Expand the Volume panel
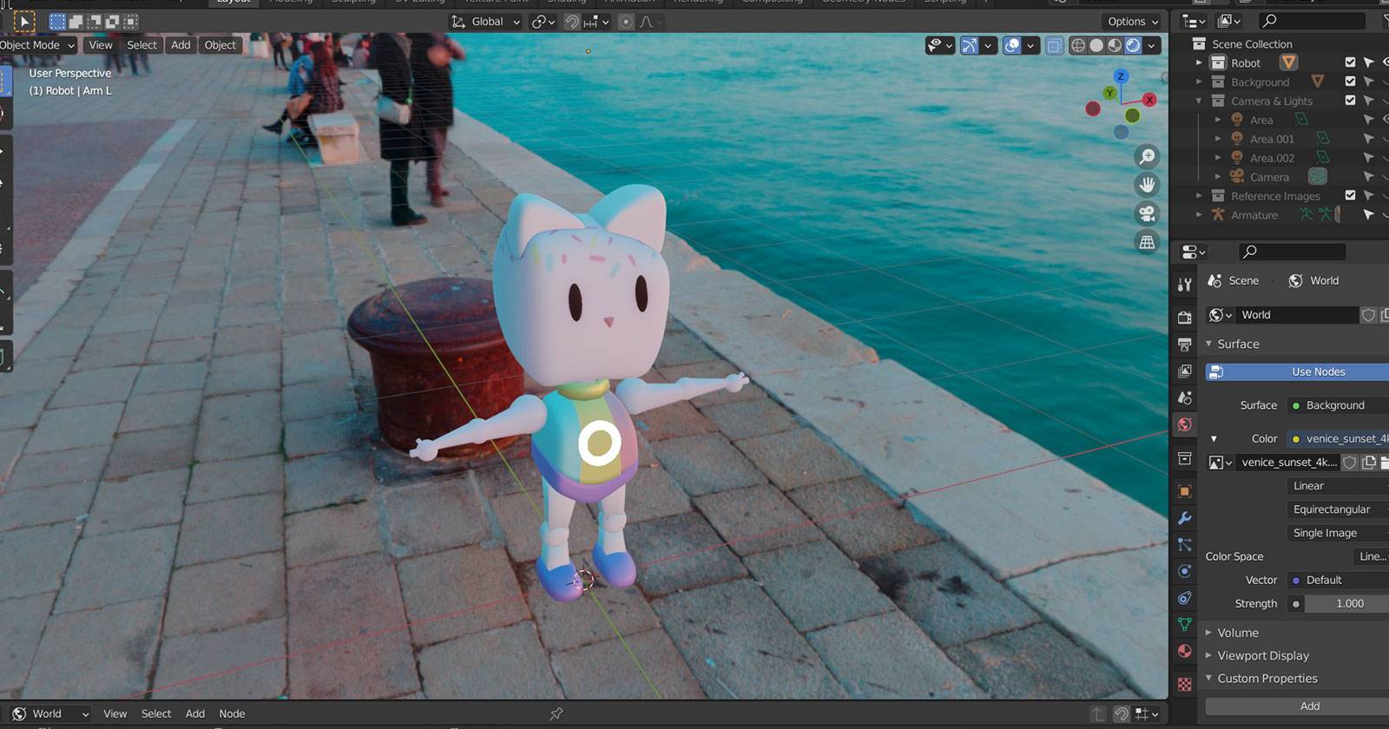The height and width of the screenshot is (729, 1389). (x=1208, y=633)
